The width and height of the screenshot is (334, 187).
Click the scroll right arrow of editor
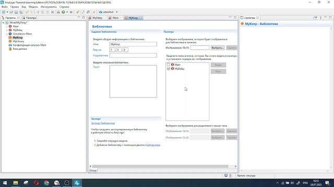tap(235, 166)
